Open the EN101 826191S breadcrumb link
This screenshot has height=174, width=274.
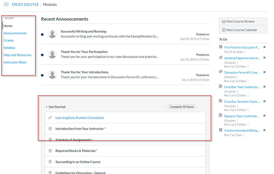(25, 5)
